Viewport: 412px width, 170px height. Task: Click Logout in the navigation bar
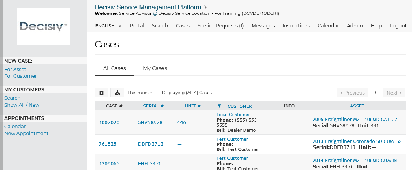coord(398,26)
